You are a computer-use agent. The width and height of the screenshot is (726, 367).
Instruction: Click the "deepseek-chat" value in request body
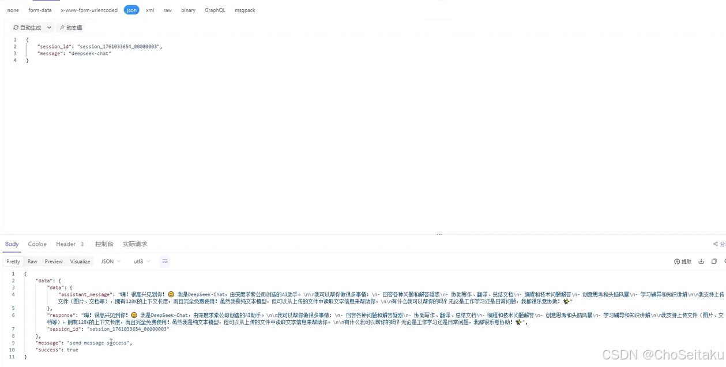pos(90,53)
